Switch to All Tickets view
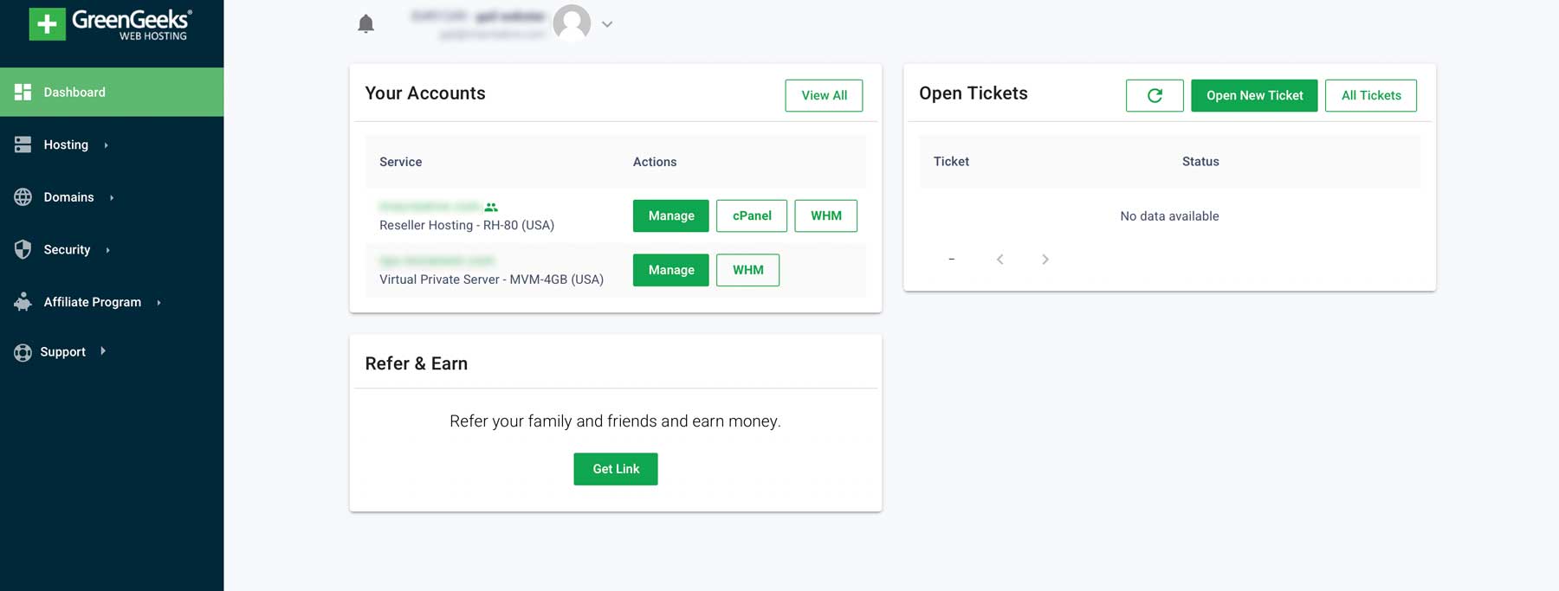Viewport: 1559px width, 591px height. click(x=1370, y=95)
